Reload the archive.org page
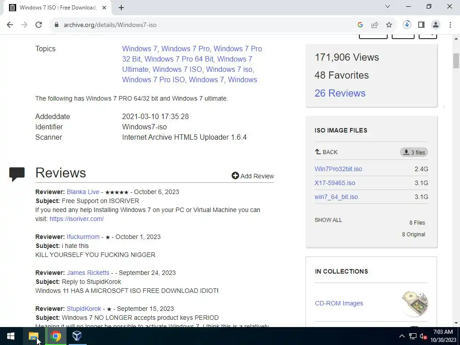Screen dimensions: 460x345 pyautogui.click(x=39, y=25)
